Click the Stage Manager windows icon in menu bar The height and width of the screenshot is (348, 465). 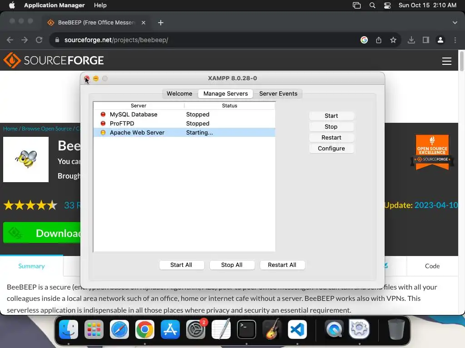[357, 5]
